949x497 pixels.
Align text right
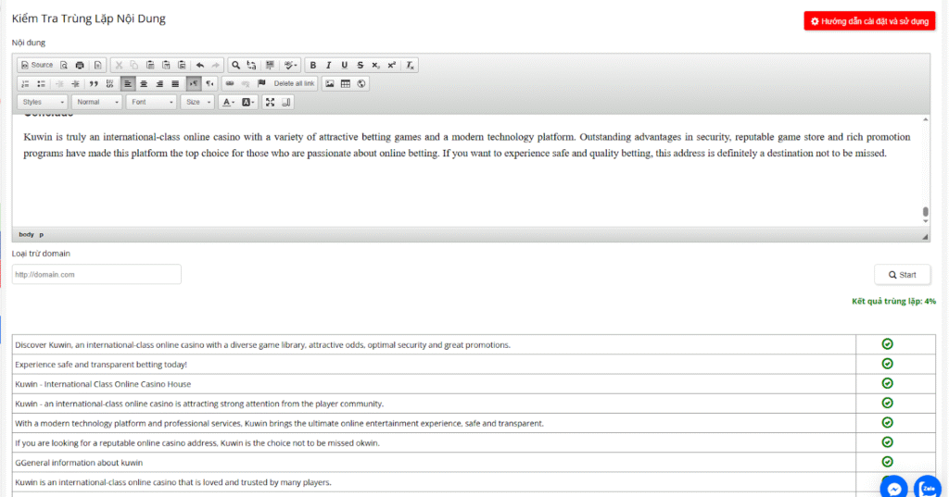tap(159, 83)
